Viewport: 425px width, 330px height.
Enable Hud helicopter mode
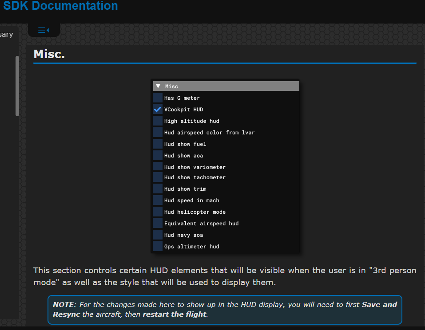(x=157, y=212)
